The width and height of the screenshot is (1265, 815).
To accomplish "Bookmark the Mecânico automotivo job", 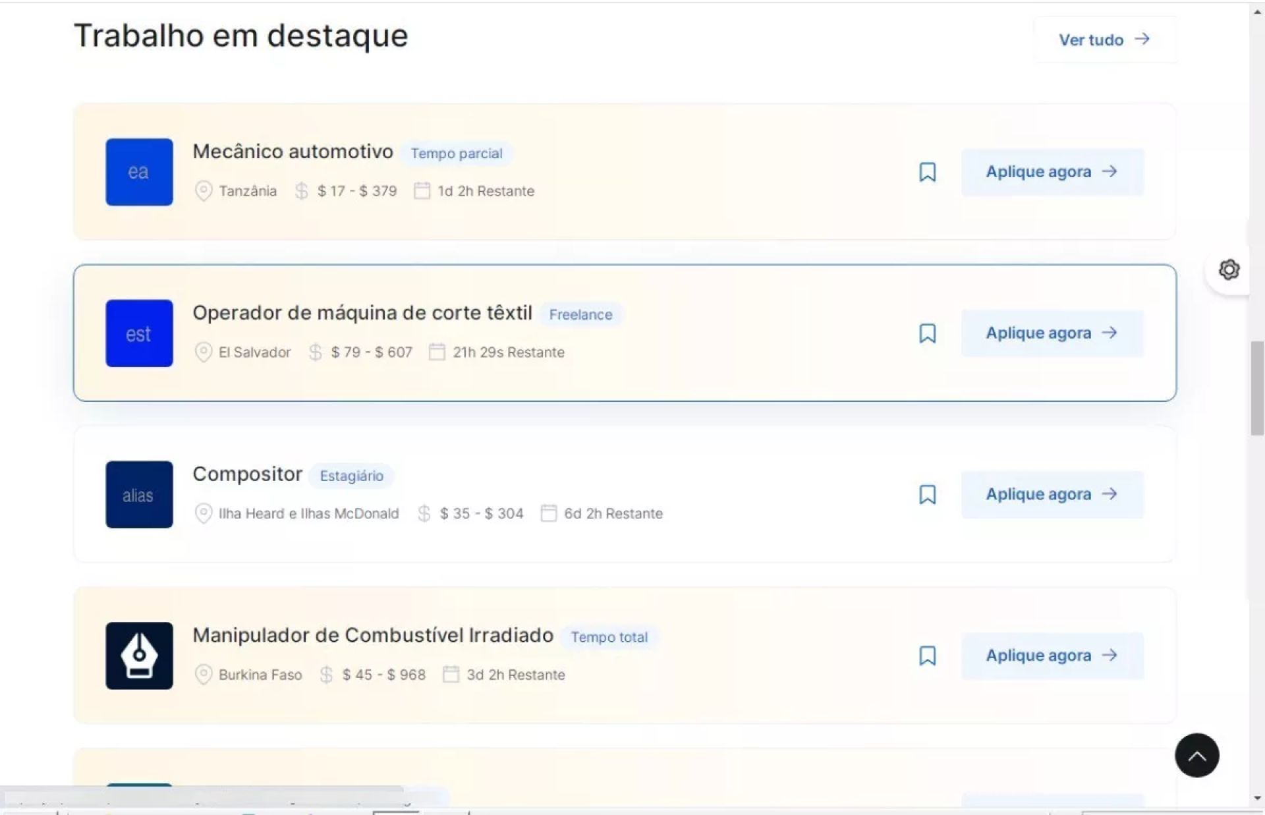I will point(927,172).
